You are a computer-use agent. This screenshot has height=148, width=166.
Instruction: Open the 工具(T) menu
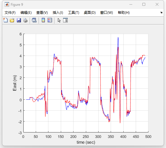pos(73,13)
